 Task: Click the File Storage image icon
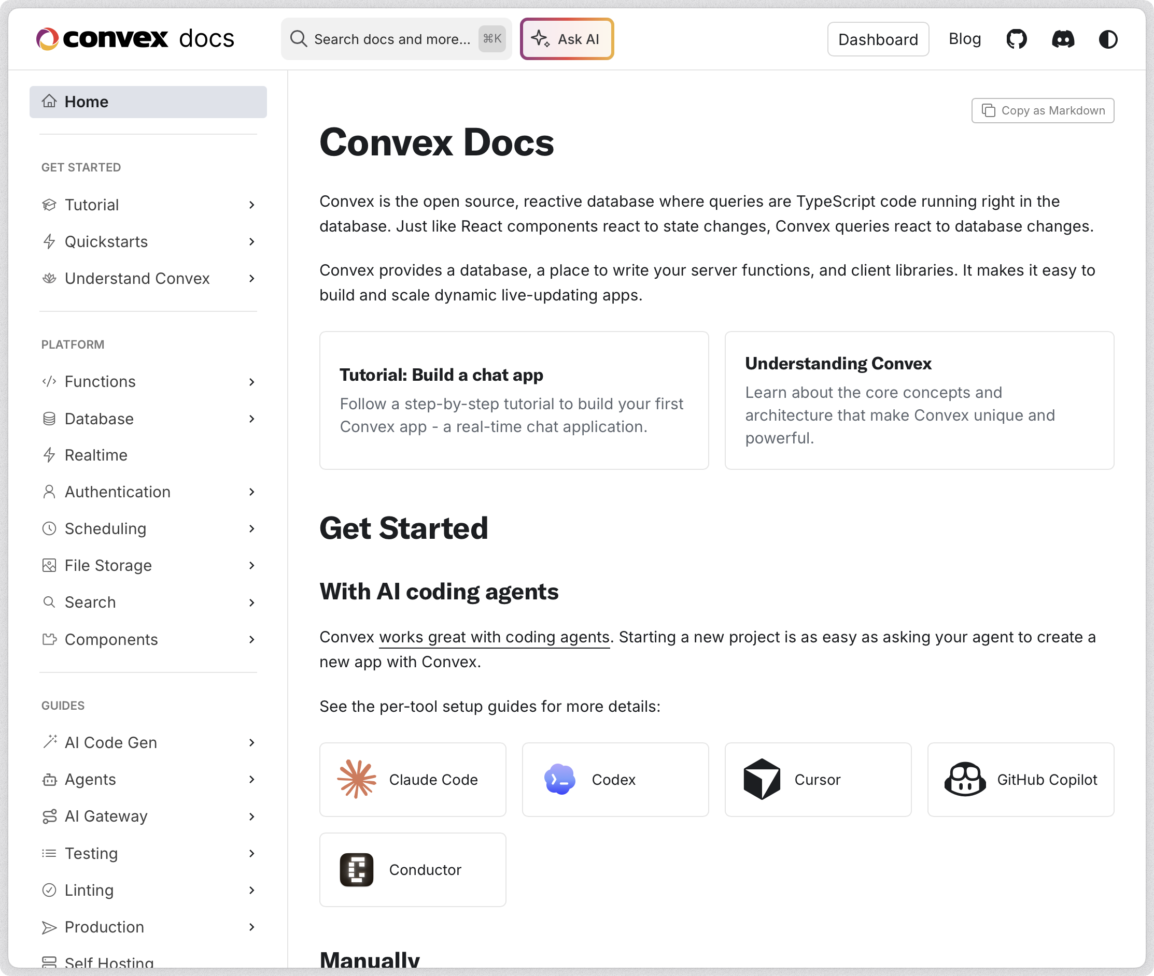click(x=49, y=565)
